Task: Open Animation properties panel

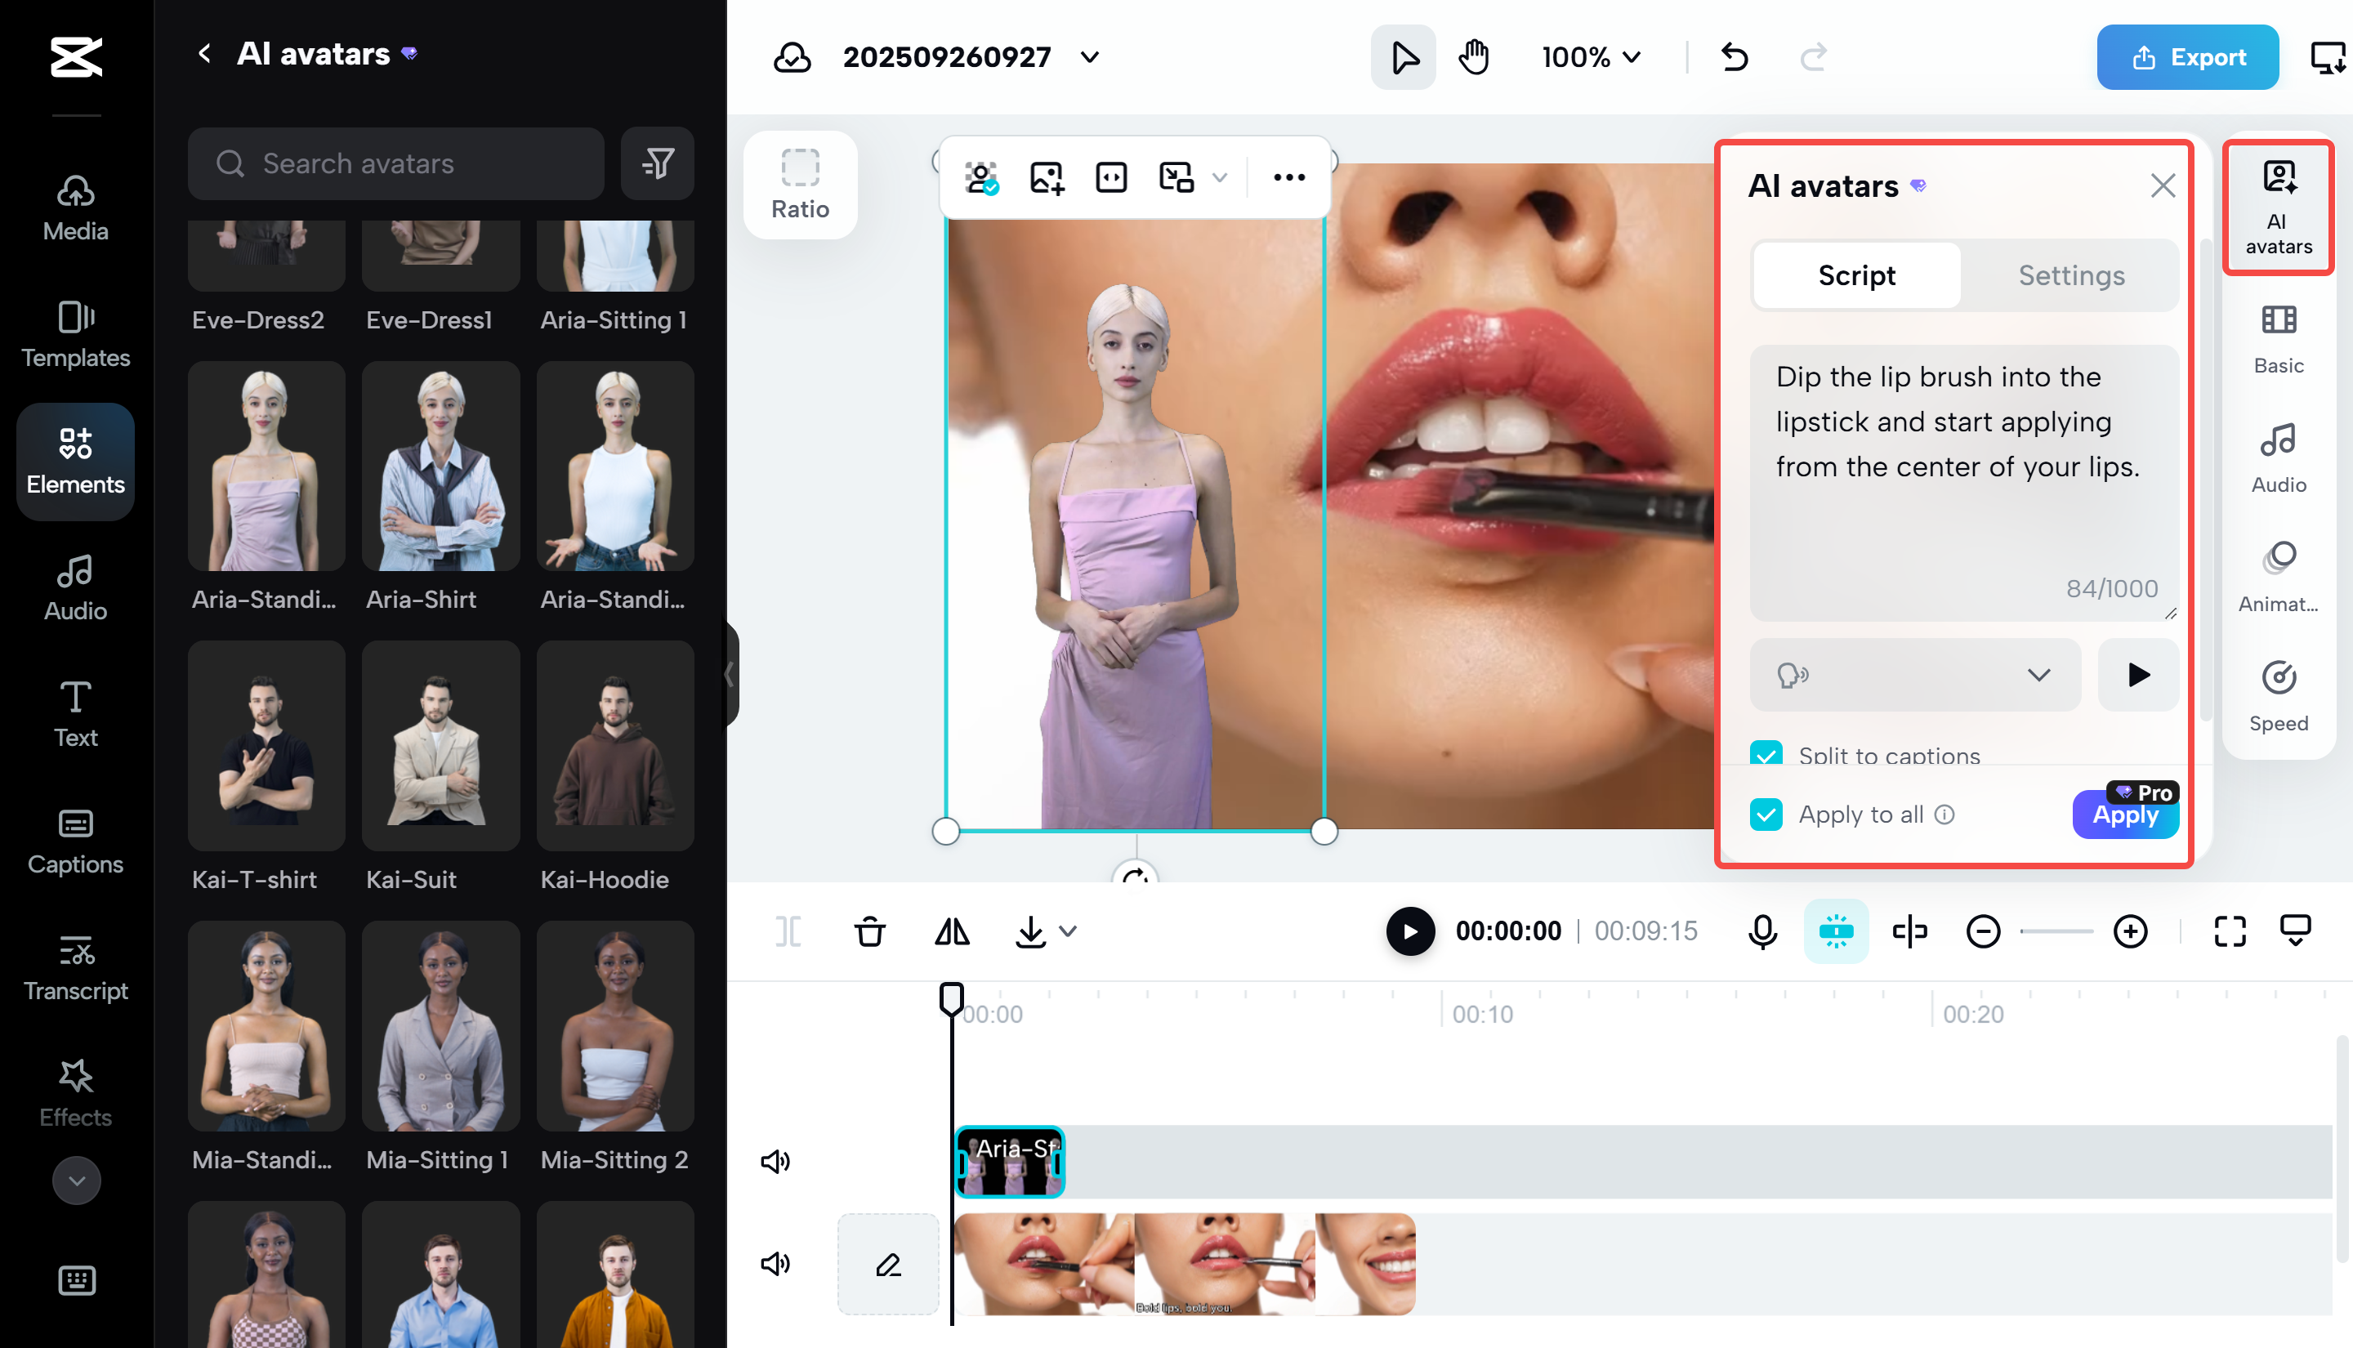Action: pos(2278,578)
